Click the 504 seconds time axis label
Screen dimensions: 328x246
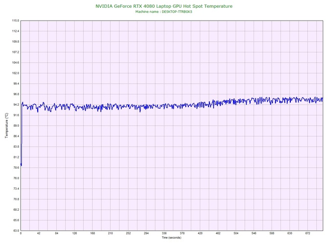236,233
